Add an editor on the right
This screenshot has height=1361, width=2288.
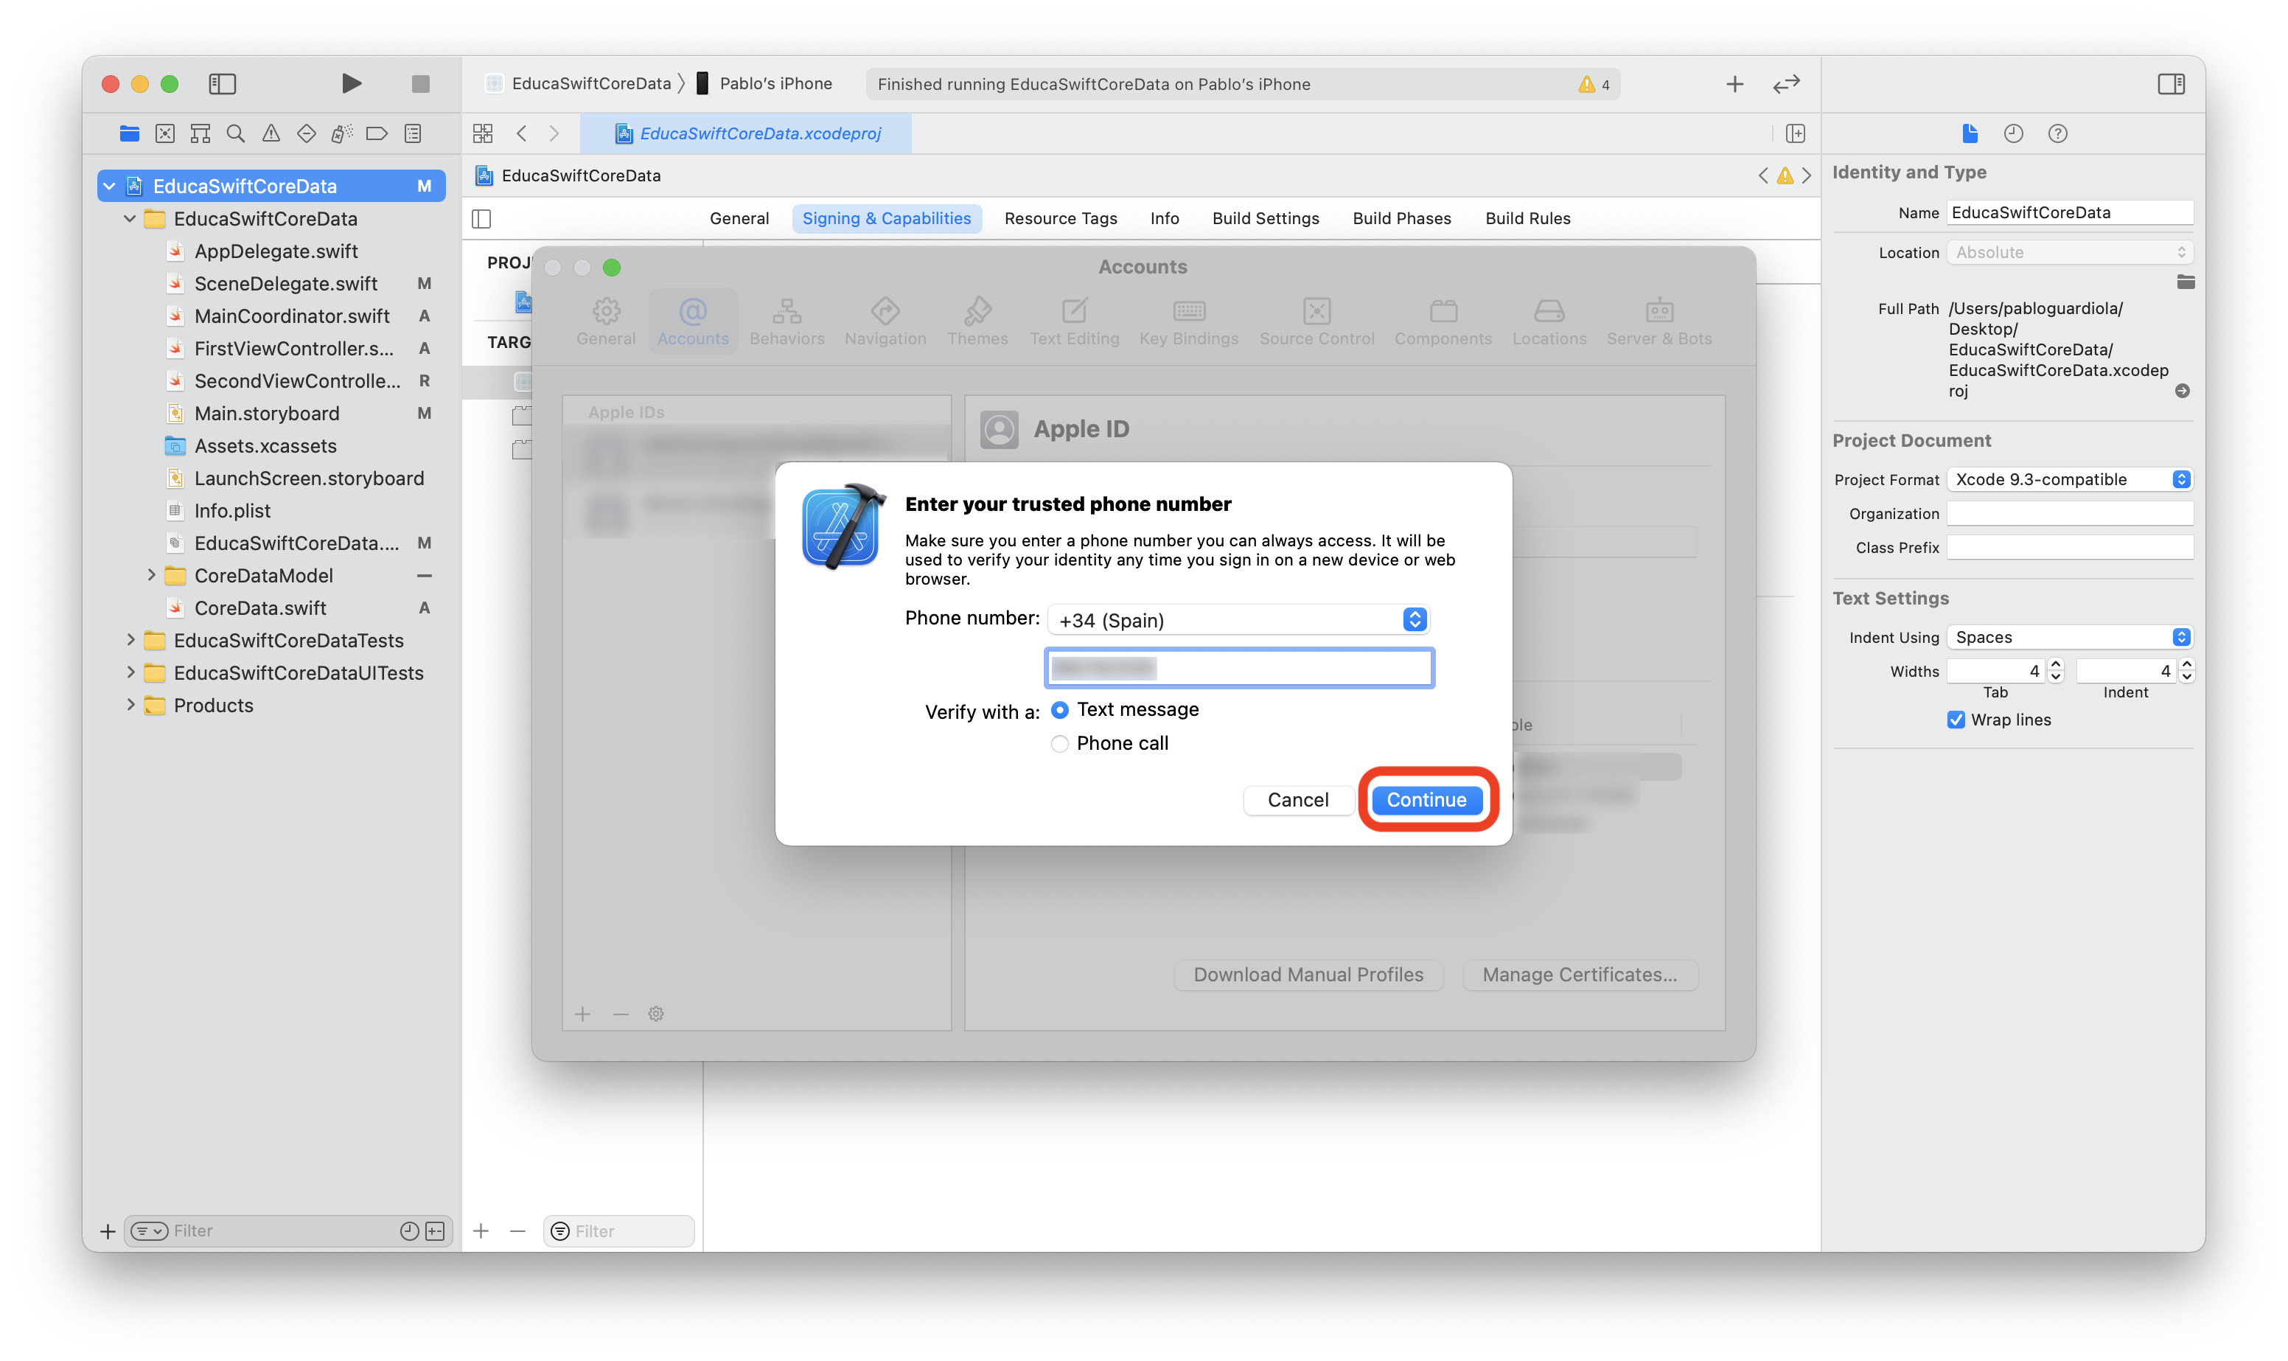pyautogui.click(x=1796, y=134)
